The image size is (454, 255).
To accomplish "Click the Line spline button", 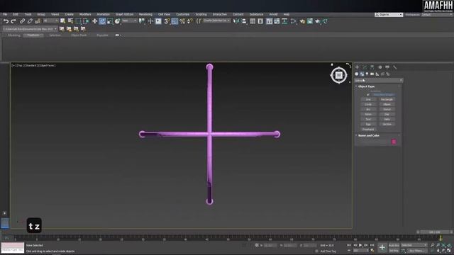I will click(x=368, y=99).
